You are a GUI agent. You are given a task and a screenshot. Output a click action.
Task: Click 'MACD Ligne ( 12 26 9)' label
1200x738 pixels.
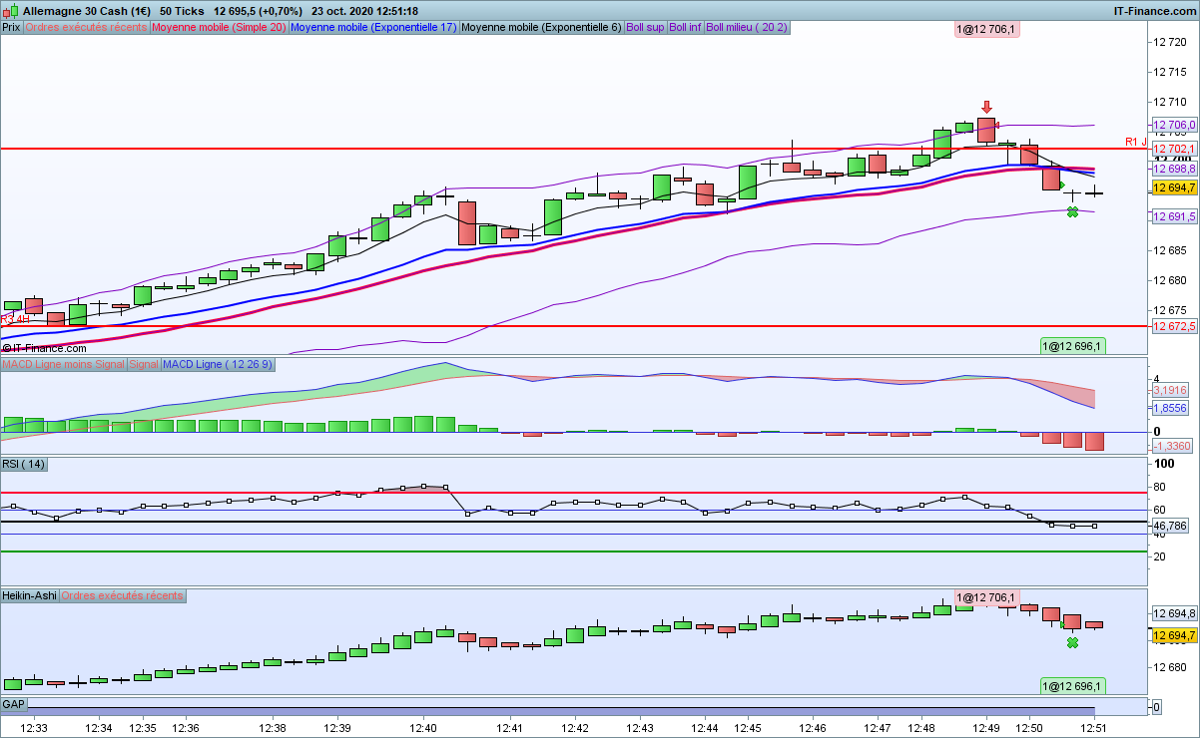click(x=218, y=365)
